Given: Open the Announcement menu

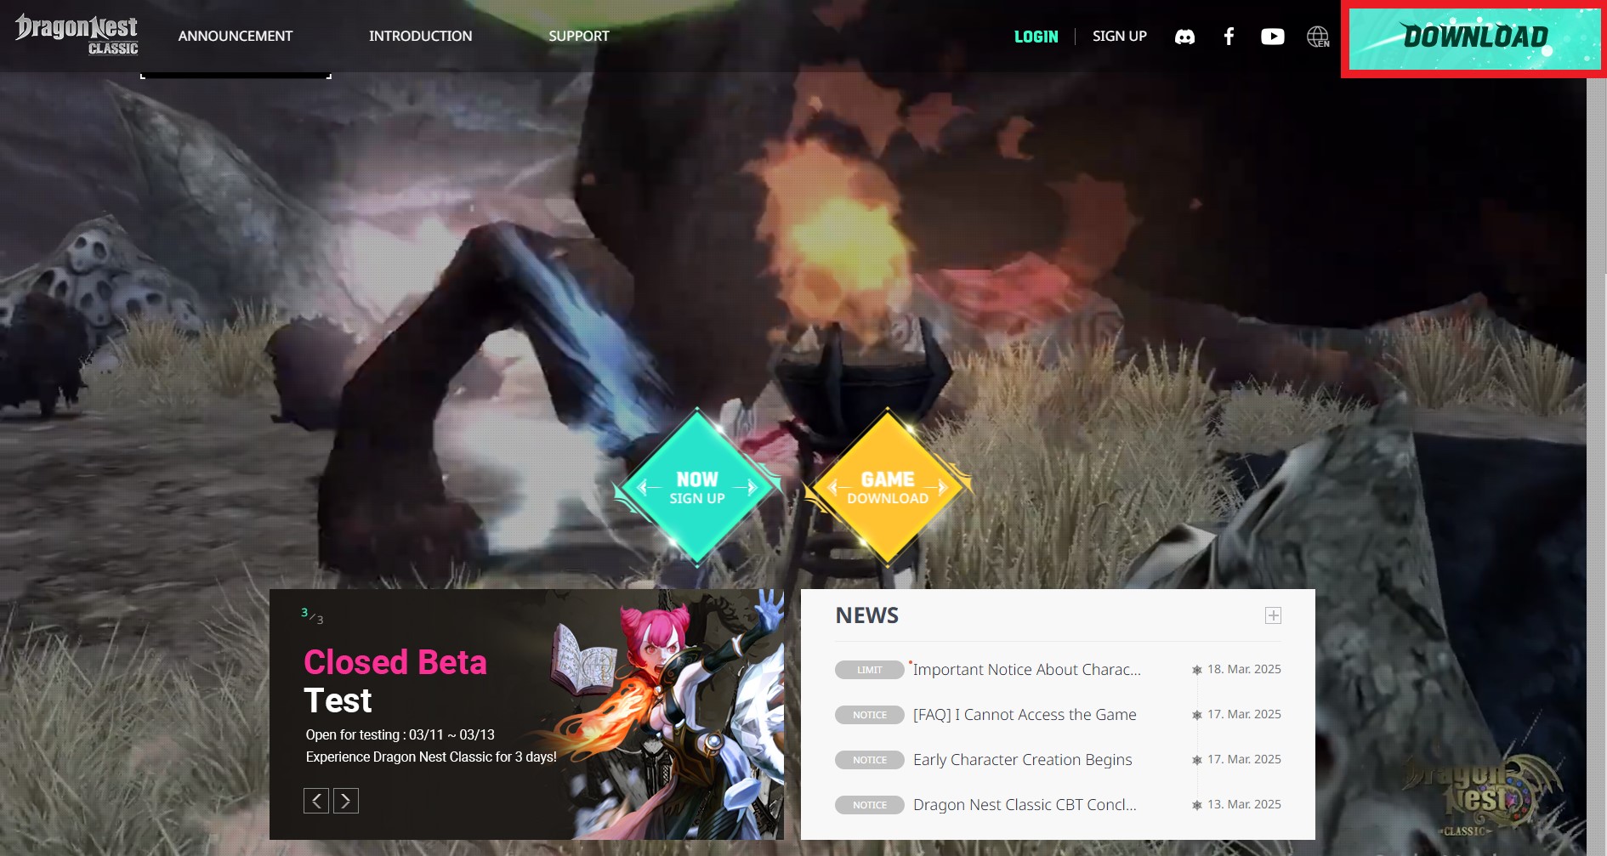Looking at the screenshot, I should point(235,37).
